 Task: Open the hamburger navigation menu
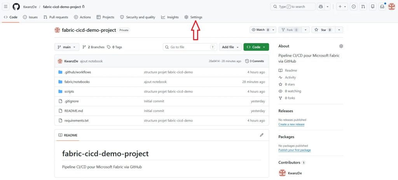[x=6, y=7]
